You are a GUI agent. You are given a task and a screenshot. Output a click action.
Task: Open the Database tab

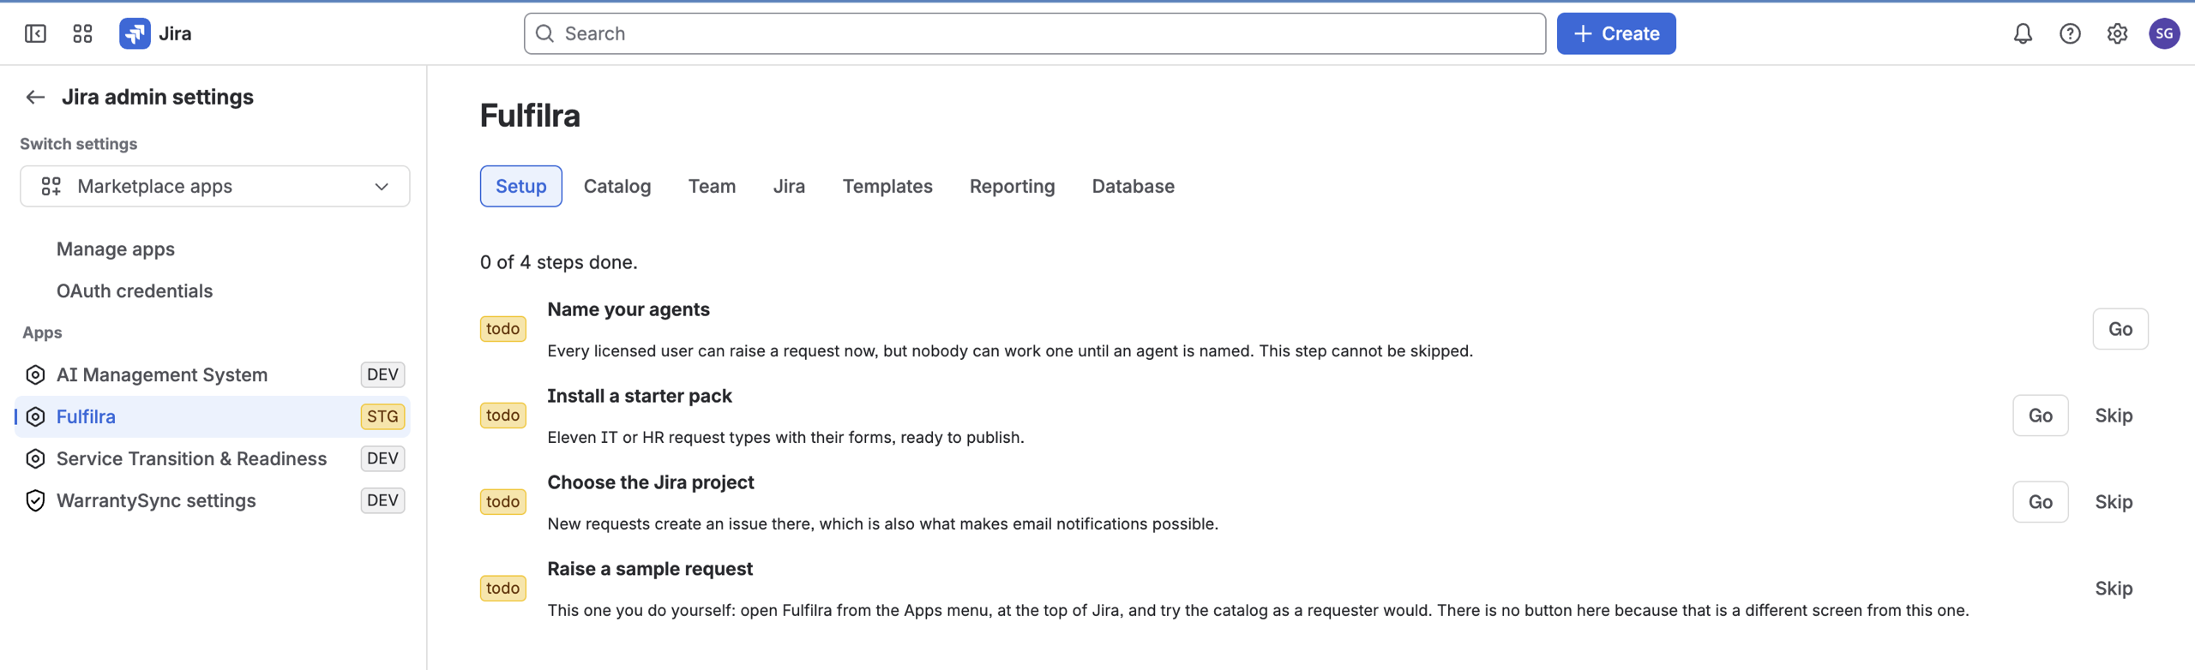1133,186
